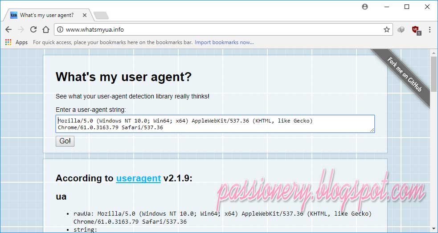Go back to the previous page

click(x=8, y=29)
